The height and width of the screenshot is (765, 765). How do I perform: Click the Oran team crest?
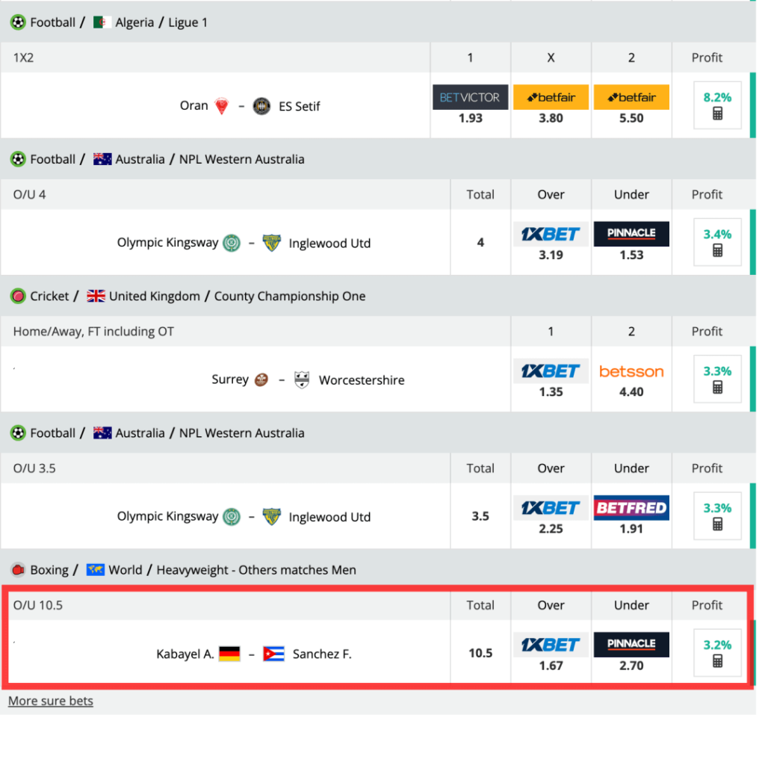pyautogui.click(x=222, y=106)
